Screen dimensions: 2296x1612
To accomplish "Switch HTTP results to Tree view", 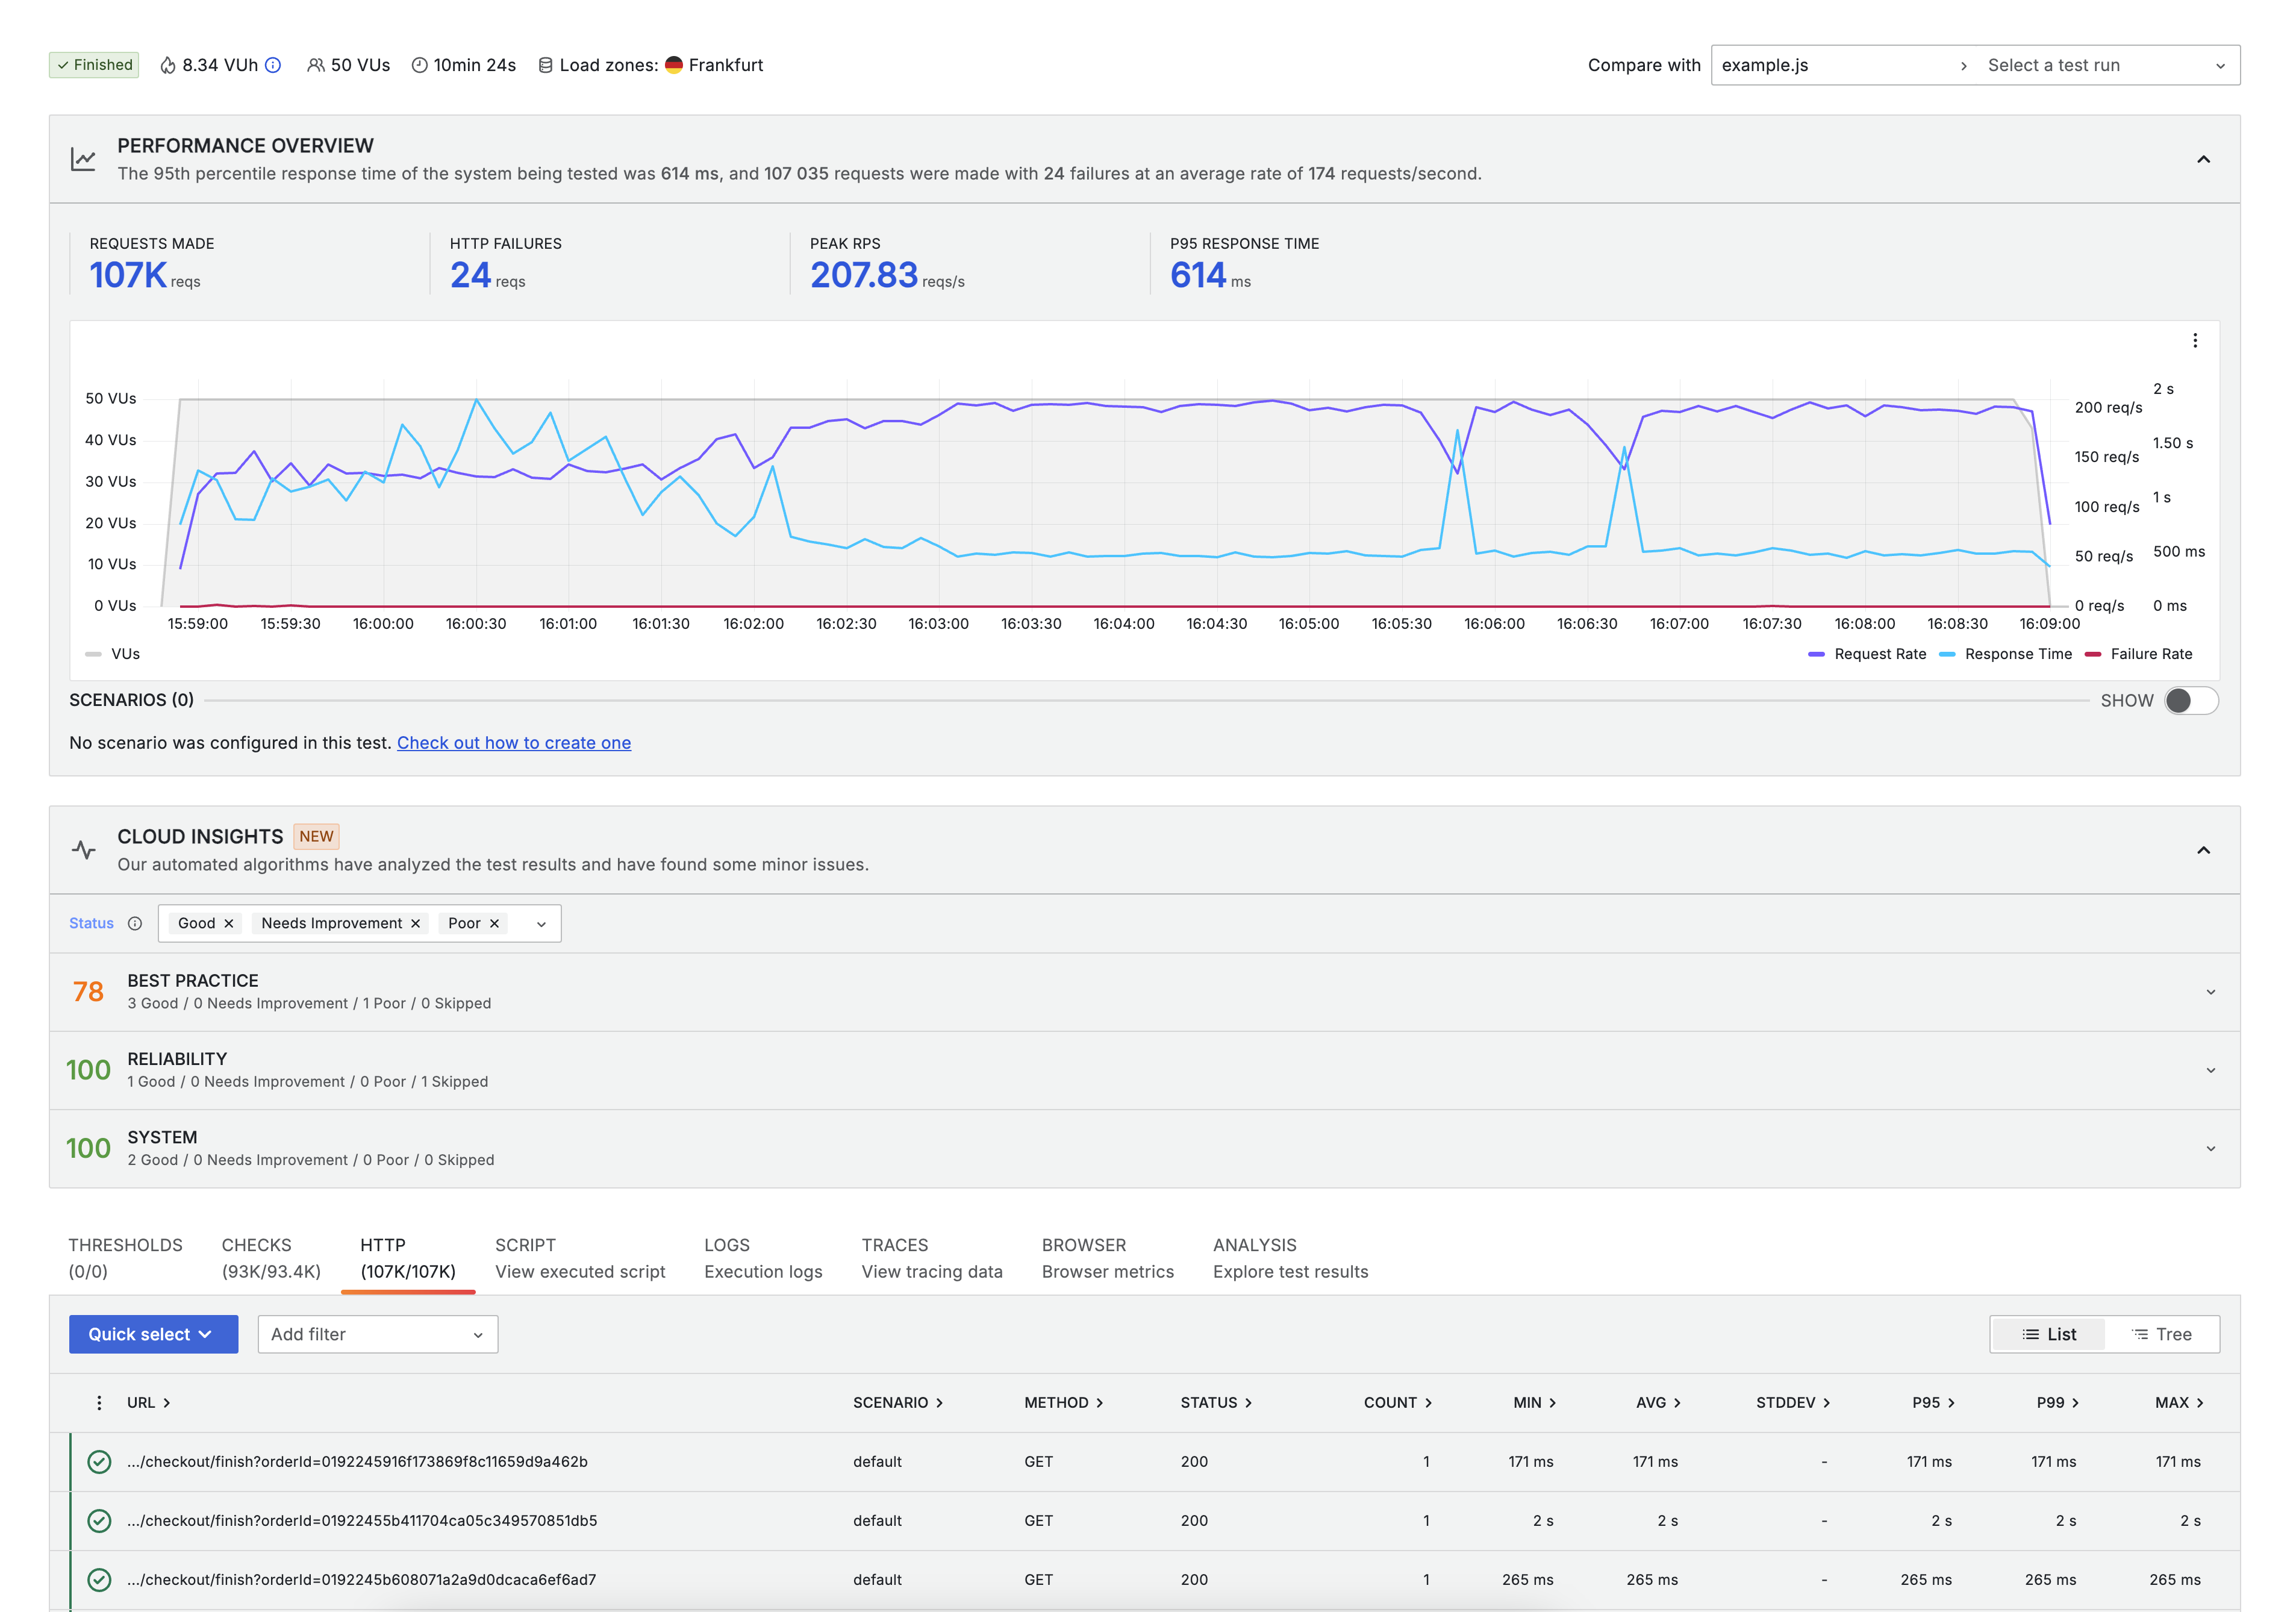I will point(2162,1334).
